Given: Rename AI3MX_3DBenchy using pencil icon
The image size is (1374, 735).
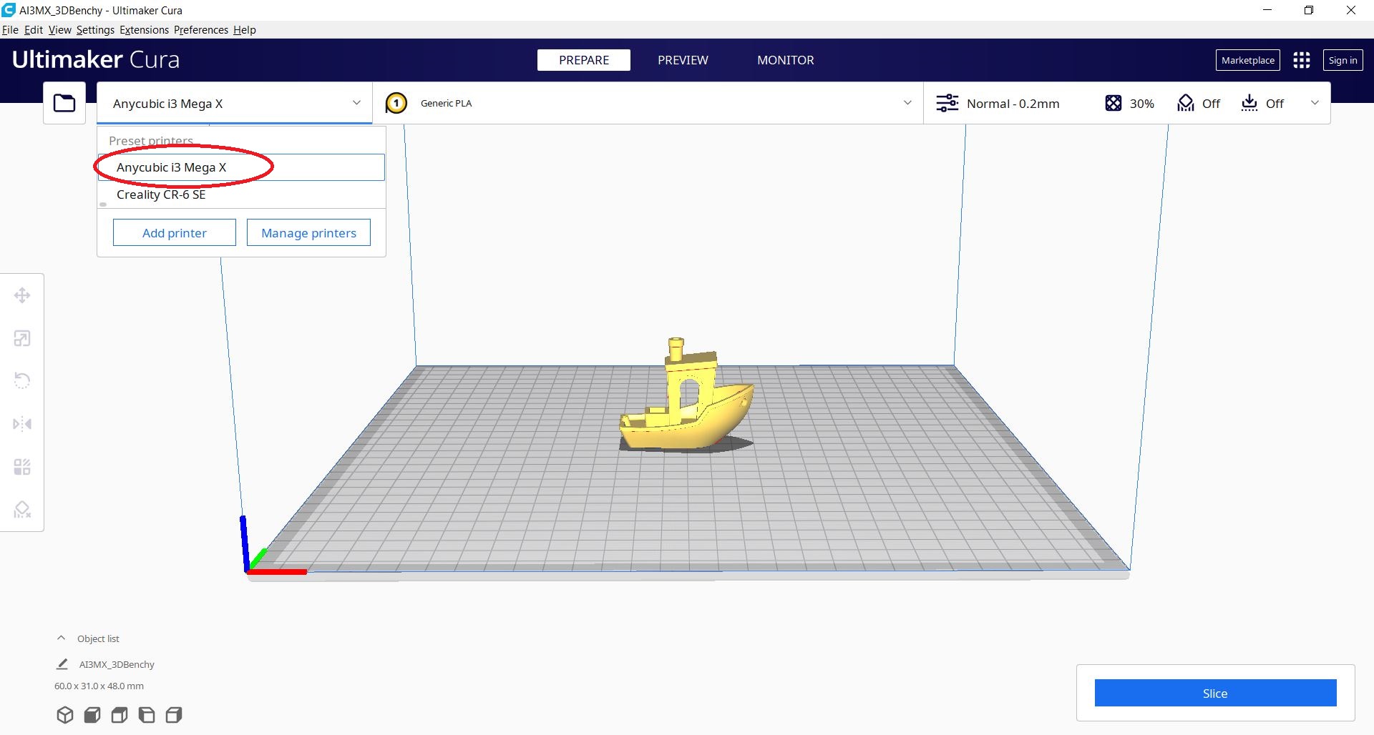Looking at the screenshot, I should point(62,664).
